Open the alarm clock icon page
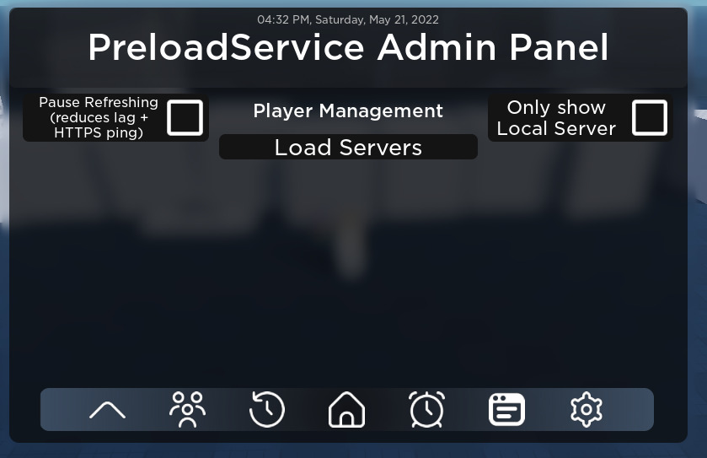The width and height of the screenshot is (707, 458). [426, 410]
